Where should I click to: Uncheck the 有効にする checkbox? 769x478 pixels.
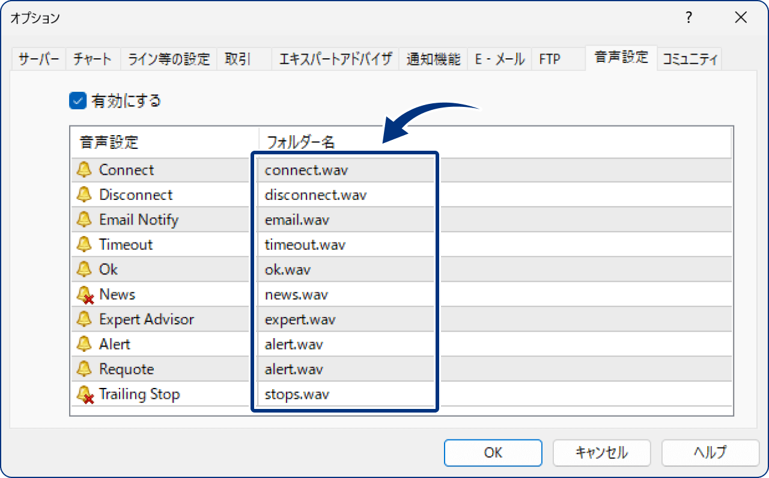coord(77,101)
